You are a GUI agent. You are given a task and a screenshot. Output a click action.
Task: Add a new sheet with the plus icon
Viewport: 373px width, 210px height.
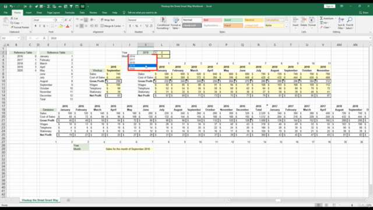click(x=68, y=200)
